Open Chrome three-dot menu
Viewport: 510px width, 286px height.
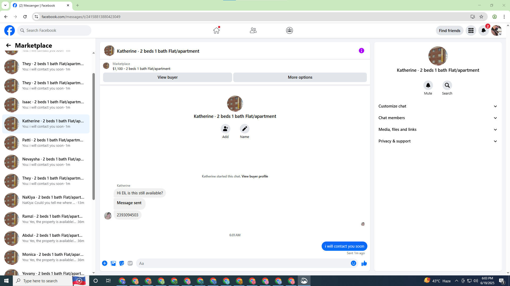[x=504, y=17]
